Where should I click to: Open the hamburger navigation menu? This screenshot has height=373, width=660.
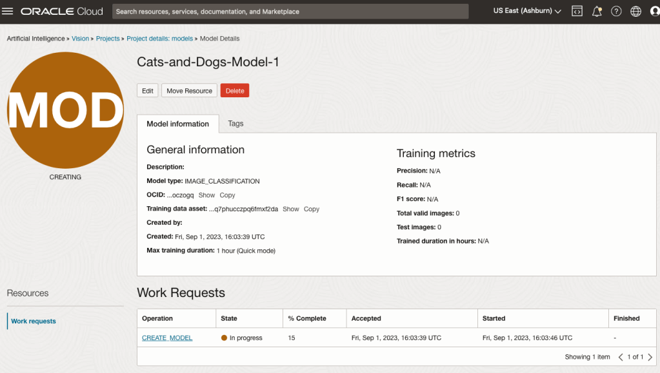click(x=8, y=12)
